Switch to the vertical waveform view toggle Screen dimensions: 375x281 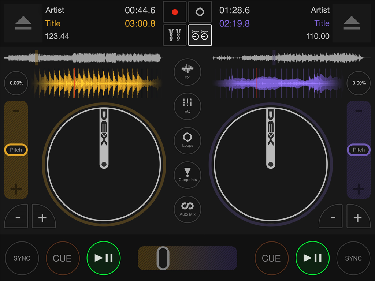point(174,35)
